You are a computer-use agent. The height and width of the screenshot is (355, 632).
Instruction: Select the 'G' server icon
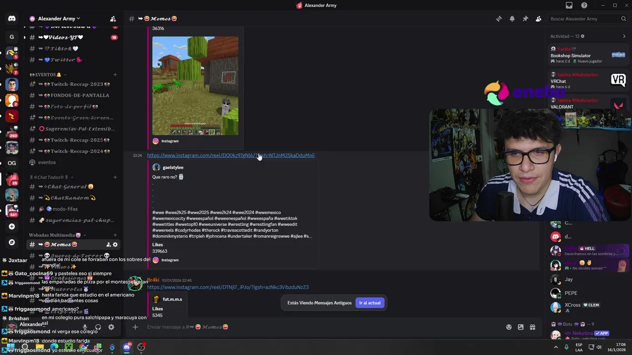click(12, 36)
